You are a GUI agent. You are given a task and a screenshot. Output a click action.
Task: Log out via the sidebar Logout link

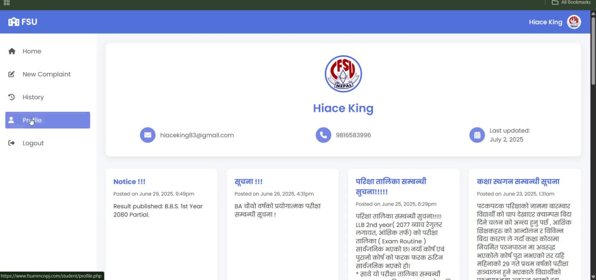coord(48,143)
